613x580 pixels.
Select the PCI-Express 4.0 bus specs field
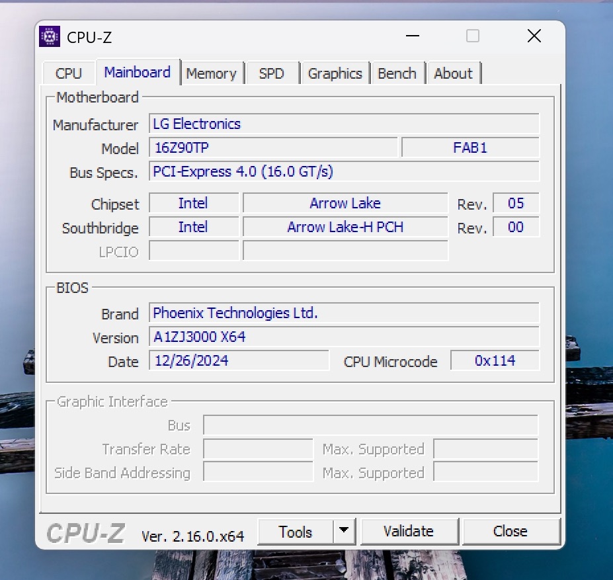344,172
